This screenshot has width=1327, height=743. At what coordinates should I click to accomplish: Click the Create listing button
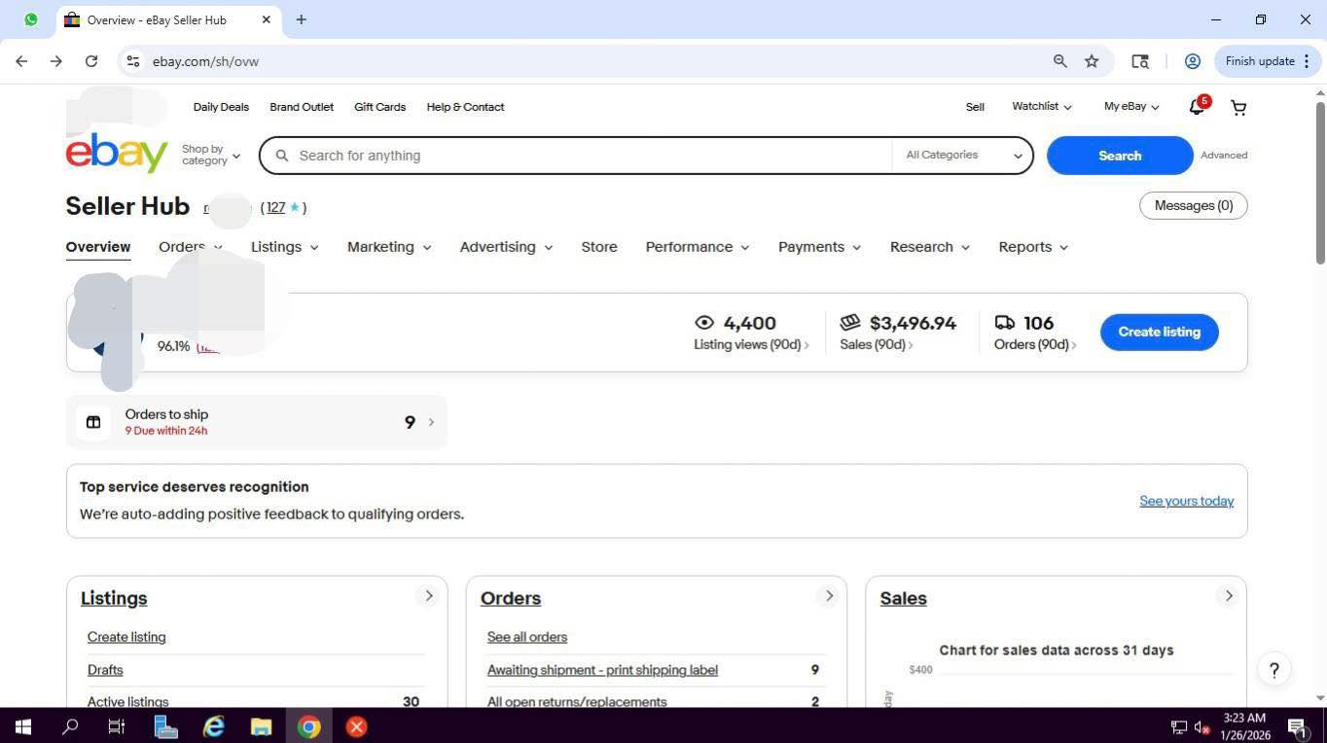pos(1158,332)
